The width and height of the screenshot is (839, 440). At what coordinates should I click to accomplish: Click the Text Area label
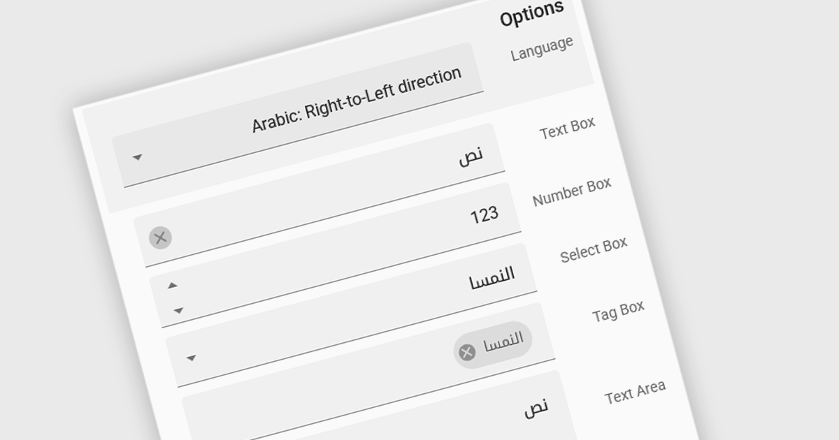click(x=635, y=393)
